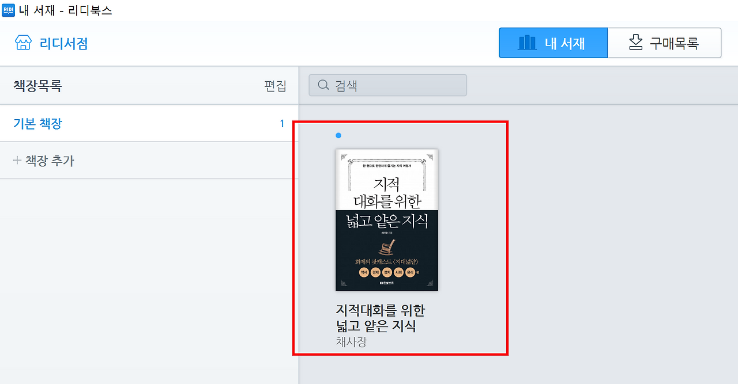The height and width of the screenshot is (384, 738).
Task: Open the 지적 대화를 위한 넓고 얕은 지식 cover
Action: click(387, 220)
